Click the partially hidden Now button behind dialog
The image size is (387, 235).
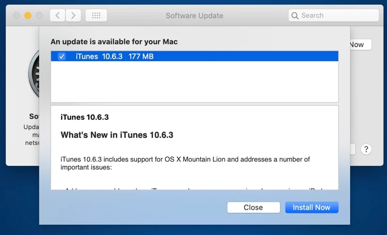[x=360, y=45]
